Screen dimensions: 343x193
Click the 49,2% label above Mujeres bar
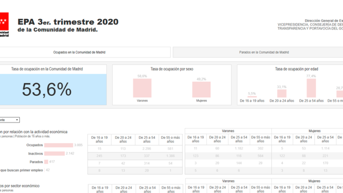pyautogui.click(x=201, y=79)
